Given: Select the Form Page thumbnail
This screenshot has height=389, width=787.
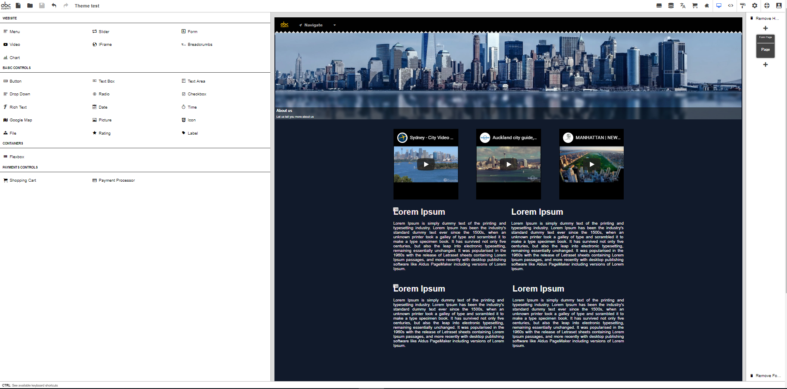Looking at the screenshot, I should [766, 46].
